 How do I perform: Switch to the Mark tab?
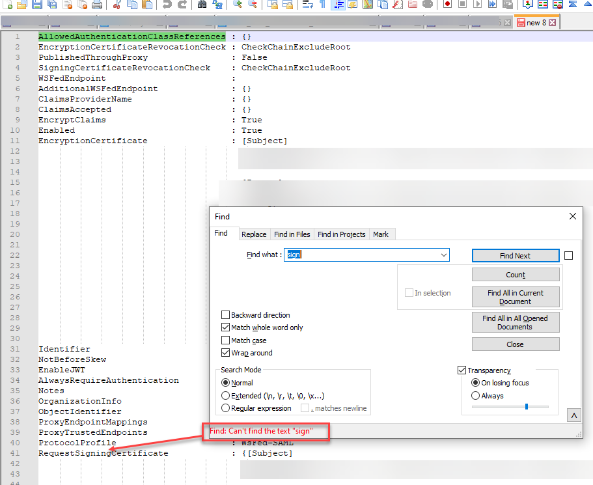380,234
